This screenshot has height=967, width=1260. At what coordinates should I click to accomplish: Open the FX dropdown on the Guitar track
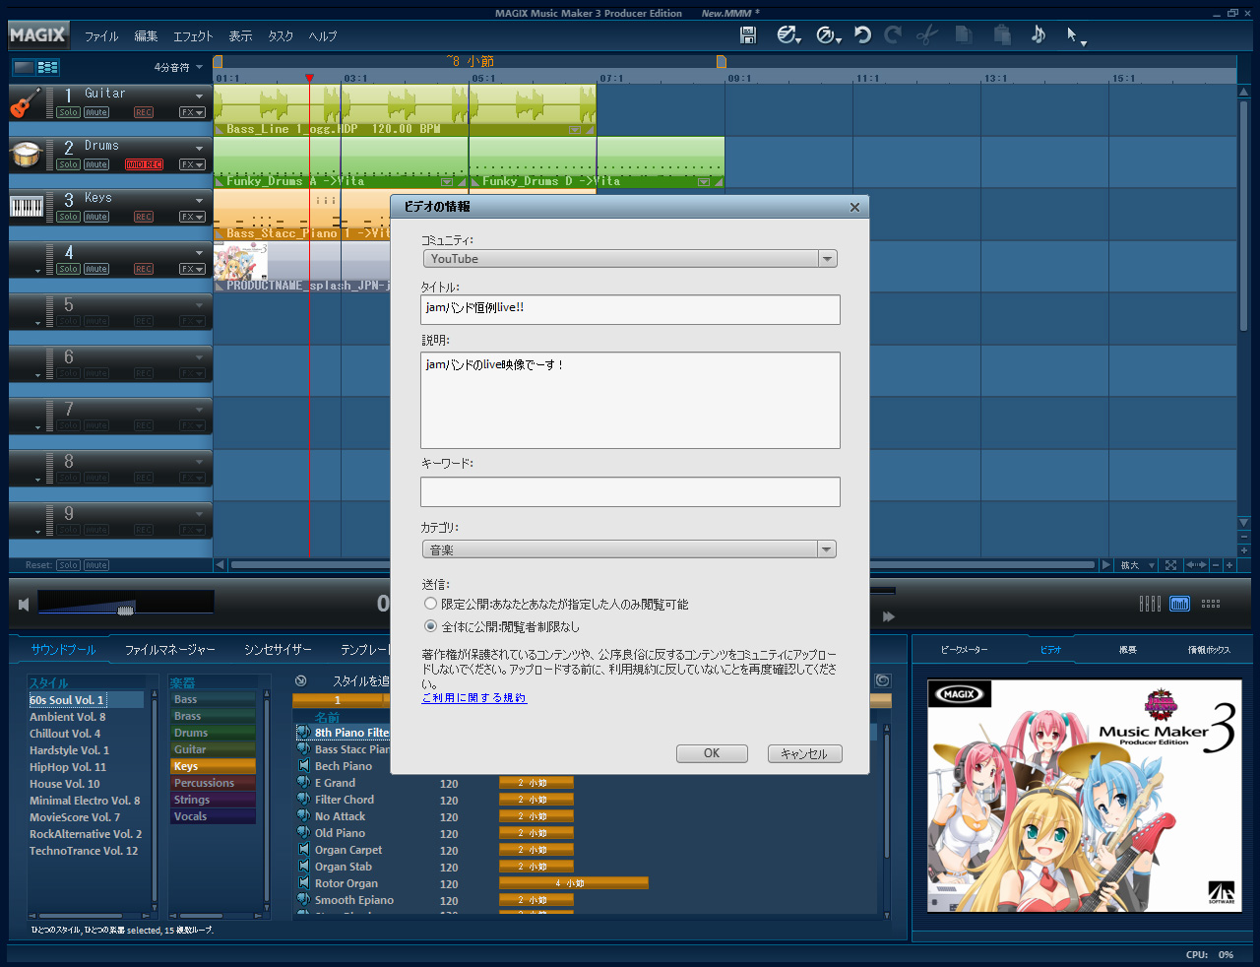point(192,112)
